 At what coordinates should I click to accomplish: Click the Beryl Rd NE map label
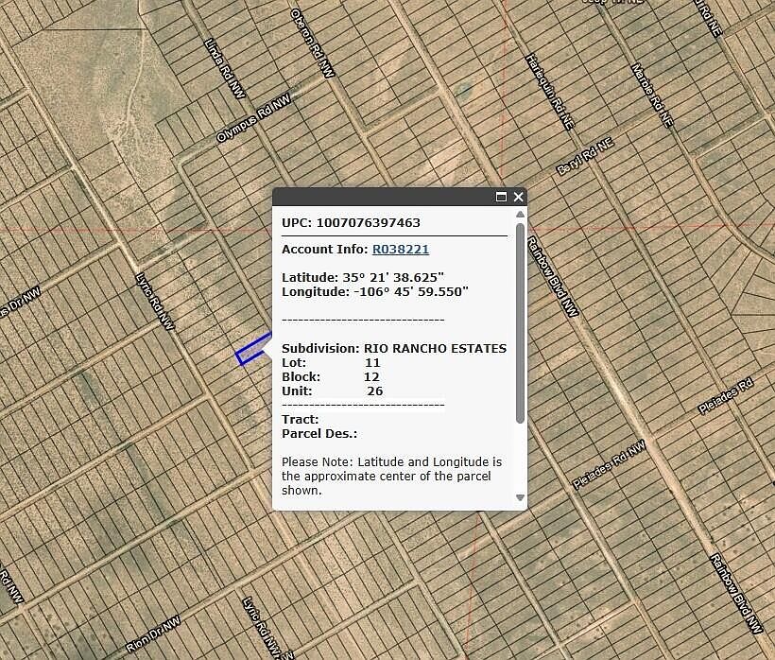(x=585, y=157)
